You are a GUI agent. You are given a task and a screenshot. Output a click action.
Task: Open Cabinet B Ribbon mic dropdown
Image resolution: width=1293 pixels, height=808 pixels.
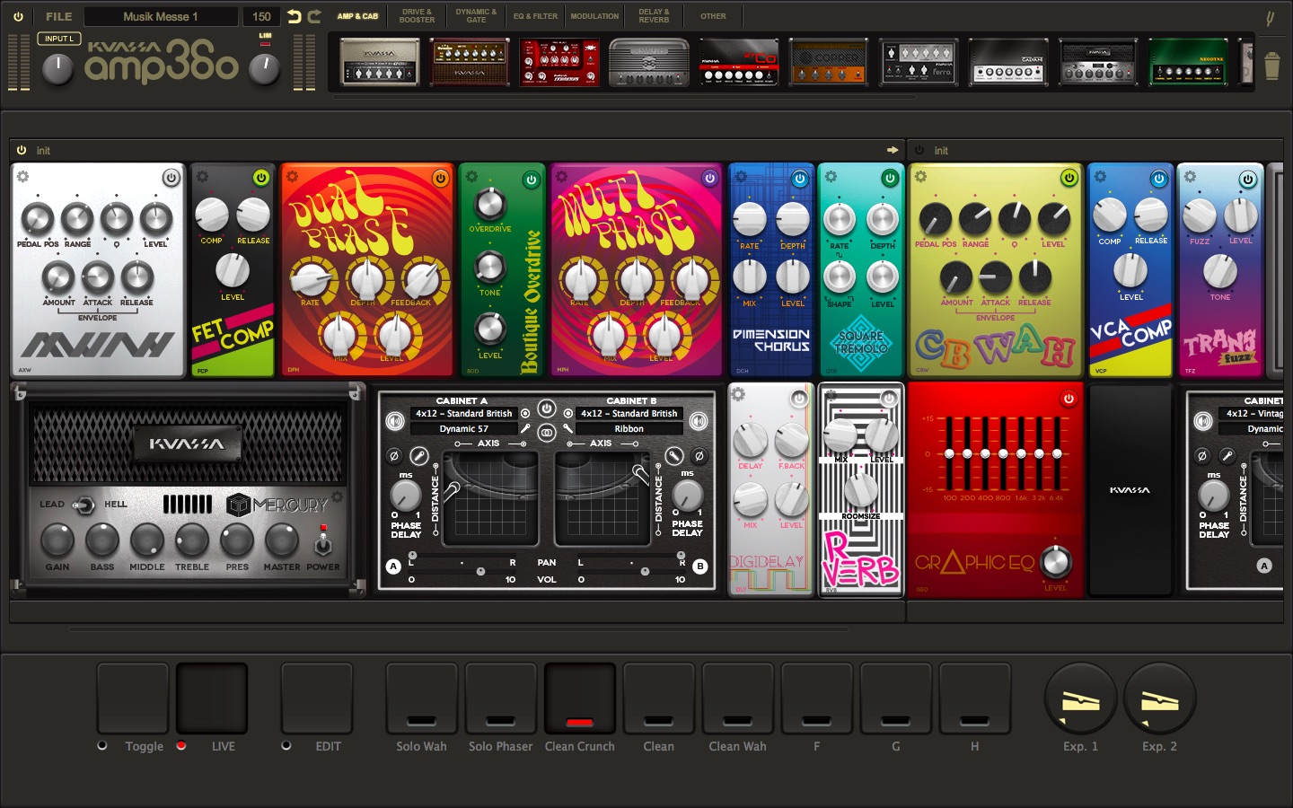coord(629,429)
